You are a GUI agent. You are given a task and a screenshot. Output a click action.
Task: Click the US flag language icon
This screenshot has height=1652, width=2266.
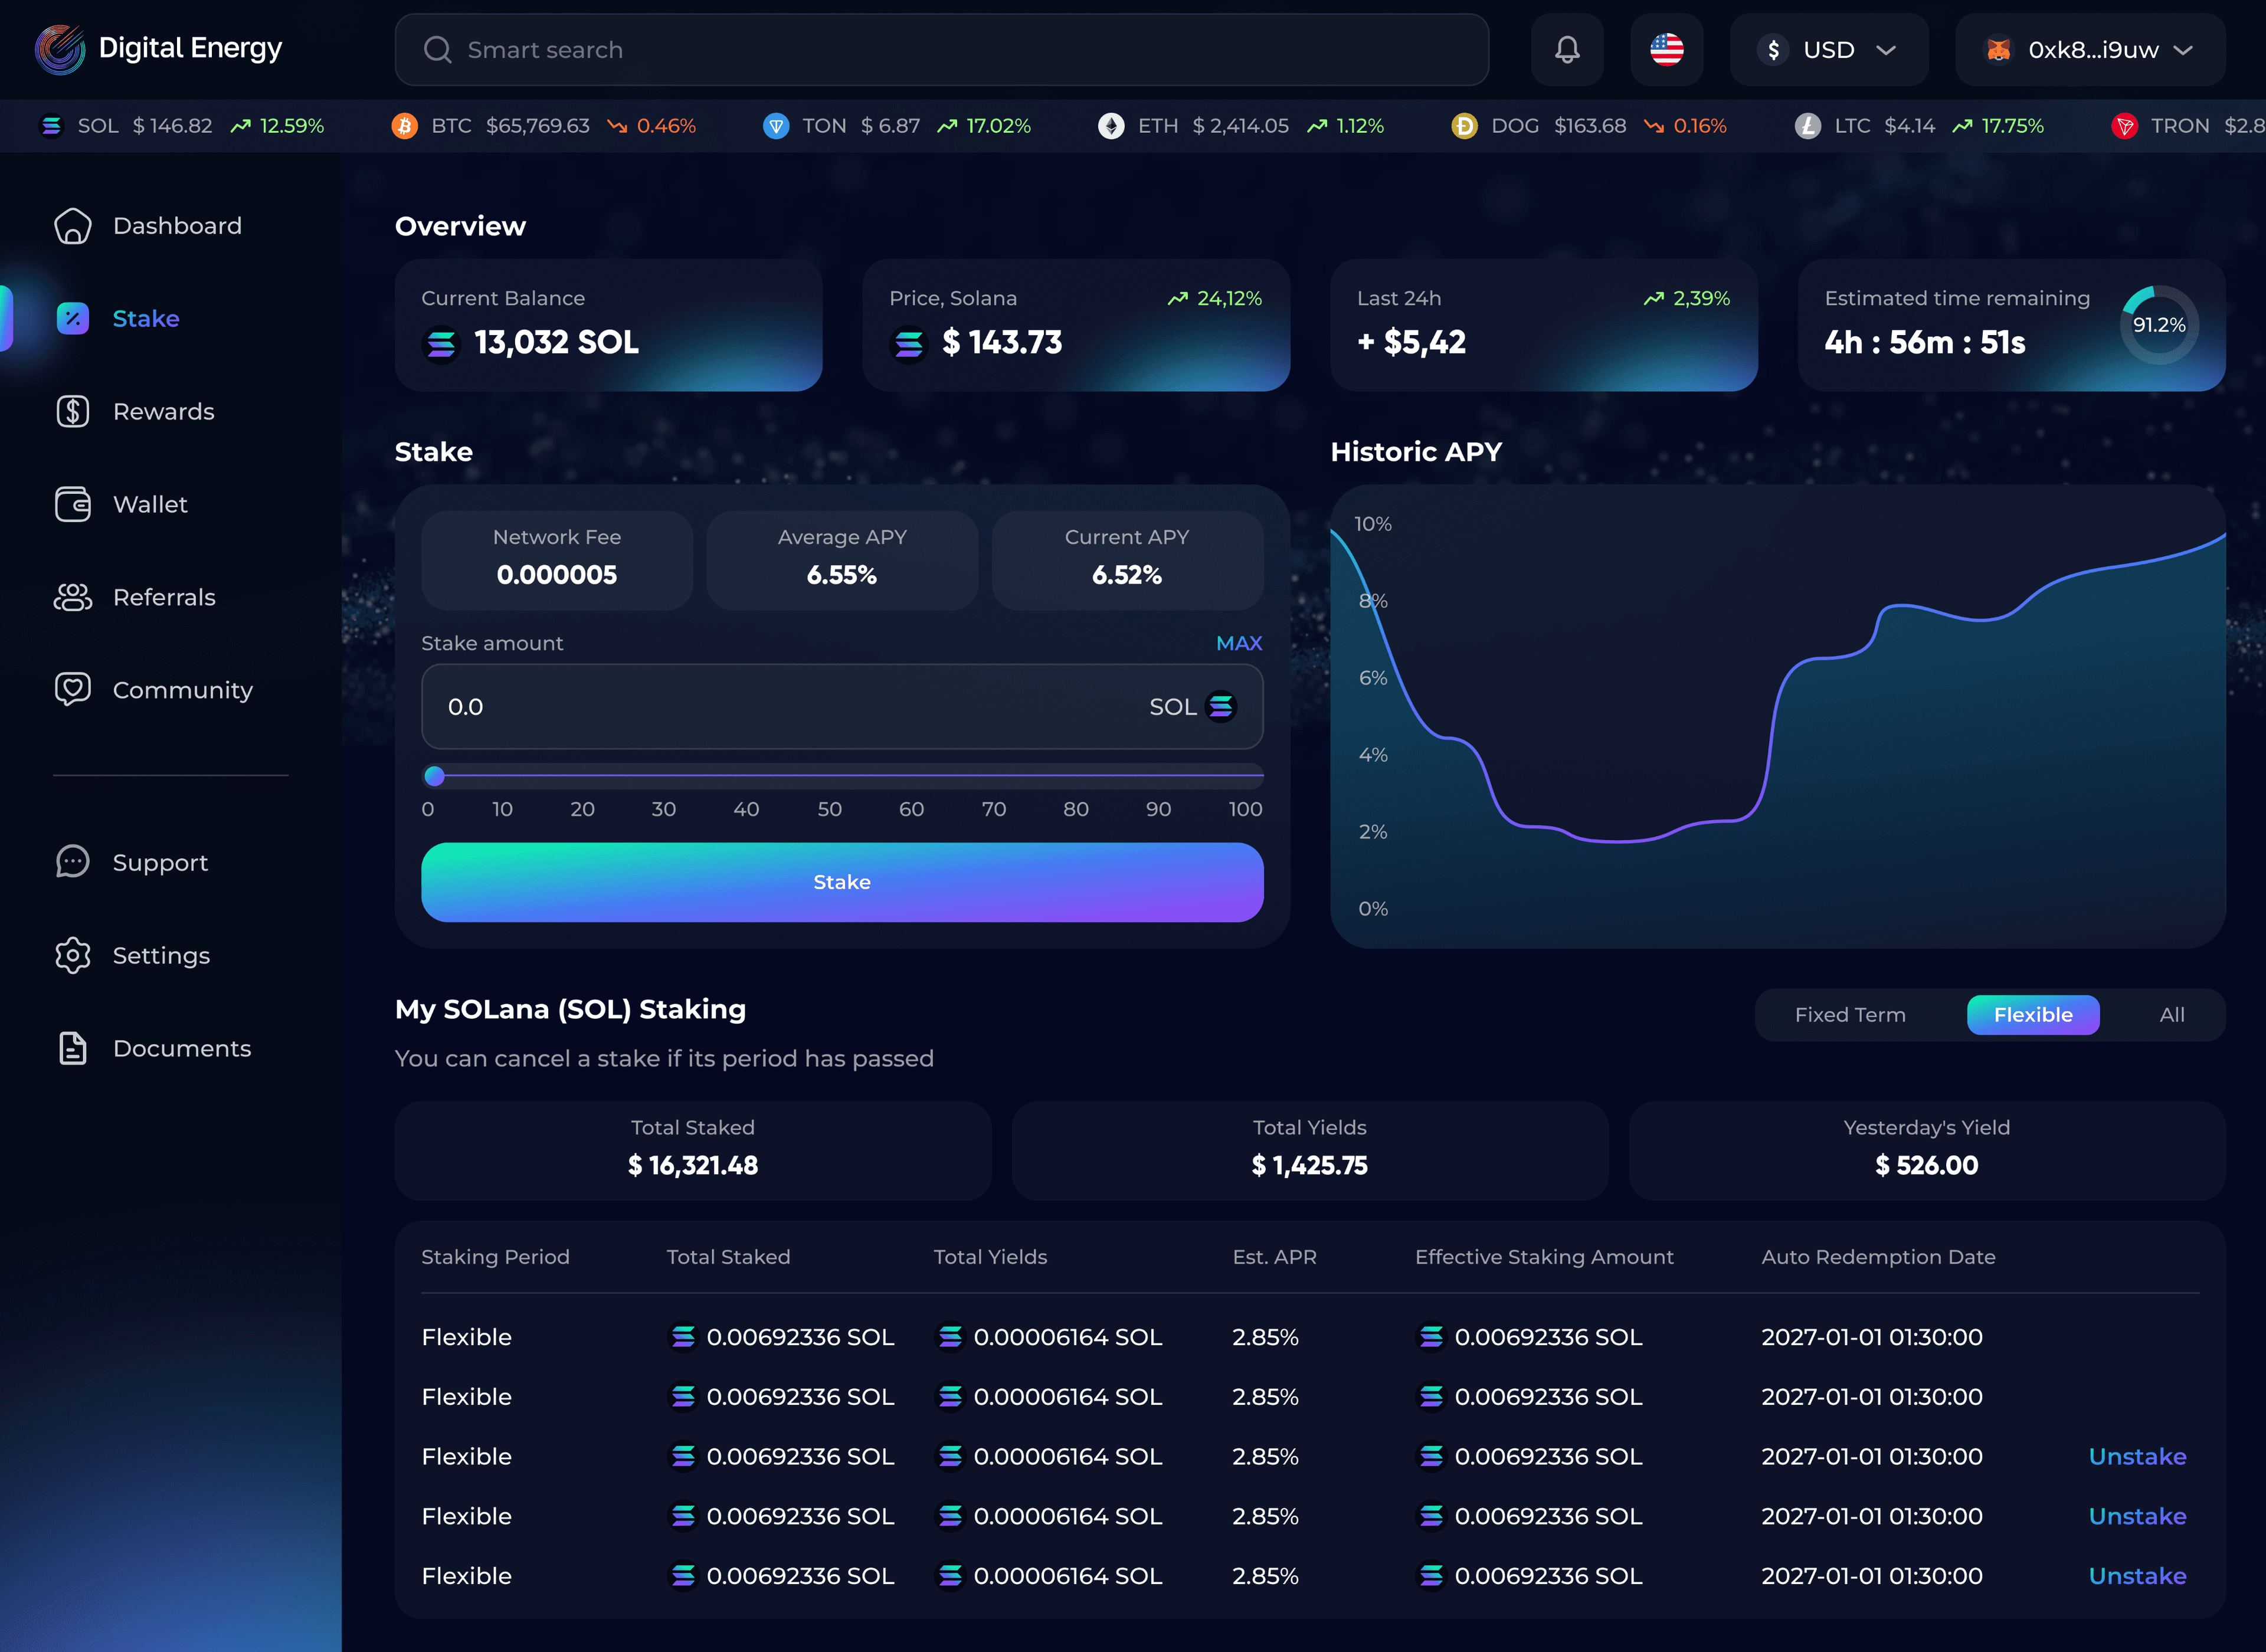pos(1666,50)
